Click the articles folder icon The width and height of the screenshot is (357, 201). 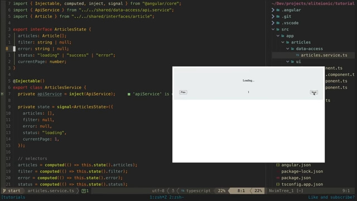[288, 42]
